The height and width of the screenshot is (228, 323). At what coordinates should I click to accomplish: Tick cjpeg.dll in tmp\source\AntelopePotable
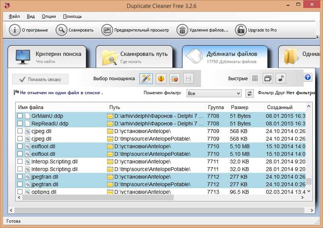(x=20, y=139)
